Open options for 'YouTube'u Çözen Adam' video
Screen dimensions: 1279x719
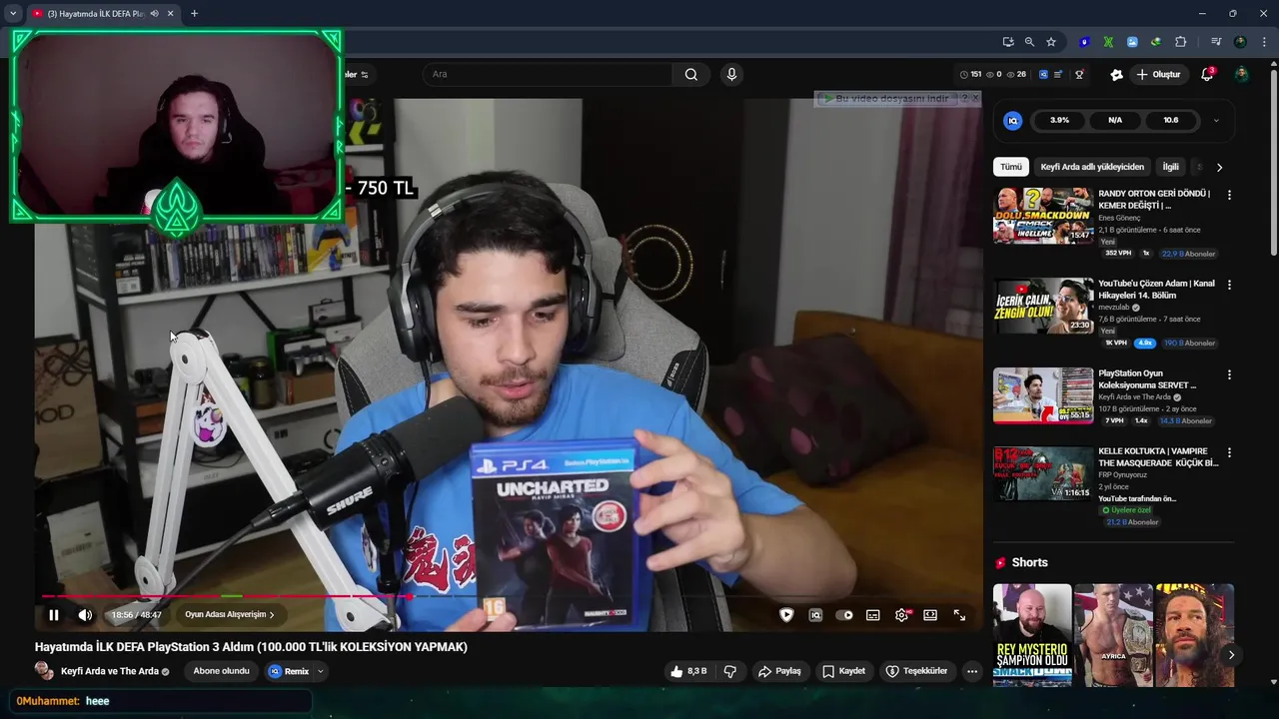pos(1229,285)
